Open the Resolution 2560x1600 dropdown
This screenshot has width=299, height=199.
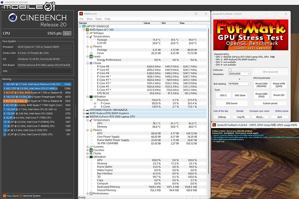point(239,74)
